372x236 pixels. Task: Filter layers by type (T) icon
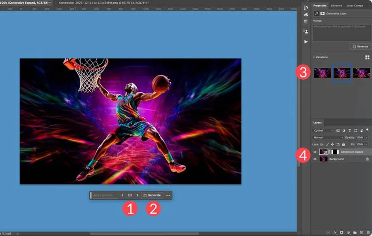pyautogui.click(x=350, y=131)
